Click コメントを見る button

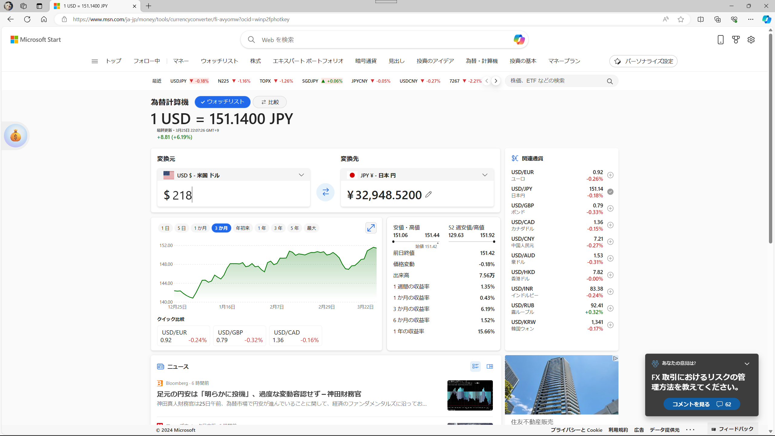(702, 404)
